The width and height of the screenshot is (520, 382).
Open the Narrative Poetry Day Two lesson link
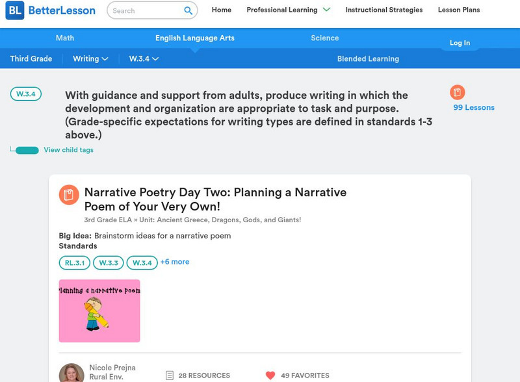click(215, 199)
